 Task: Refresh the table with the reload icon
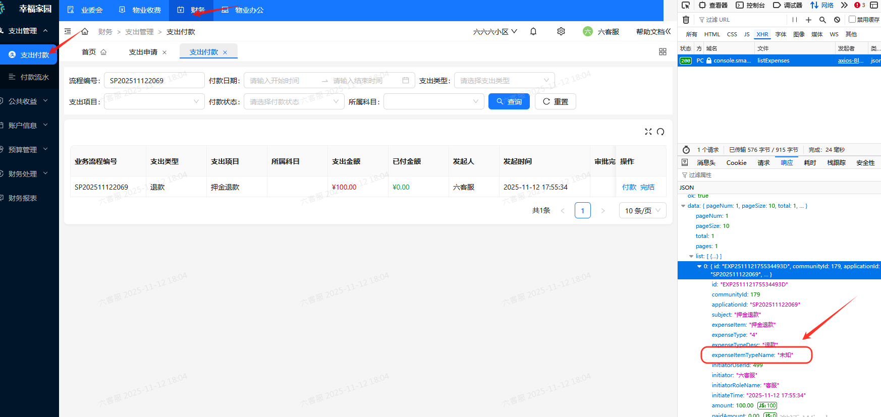tap(660, 132)
